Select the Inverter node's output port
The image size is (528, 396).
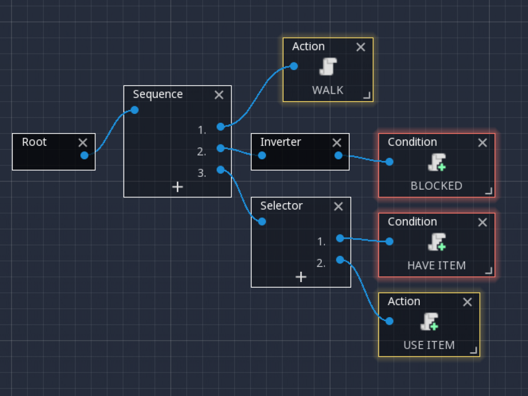coord(338,155)
